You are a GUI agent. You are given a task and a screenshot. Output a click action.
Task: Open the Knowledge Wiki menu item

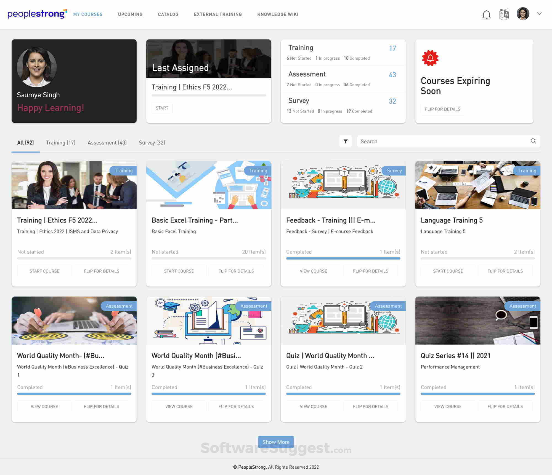click(x=278, y=14)
